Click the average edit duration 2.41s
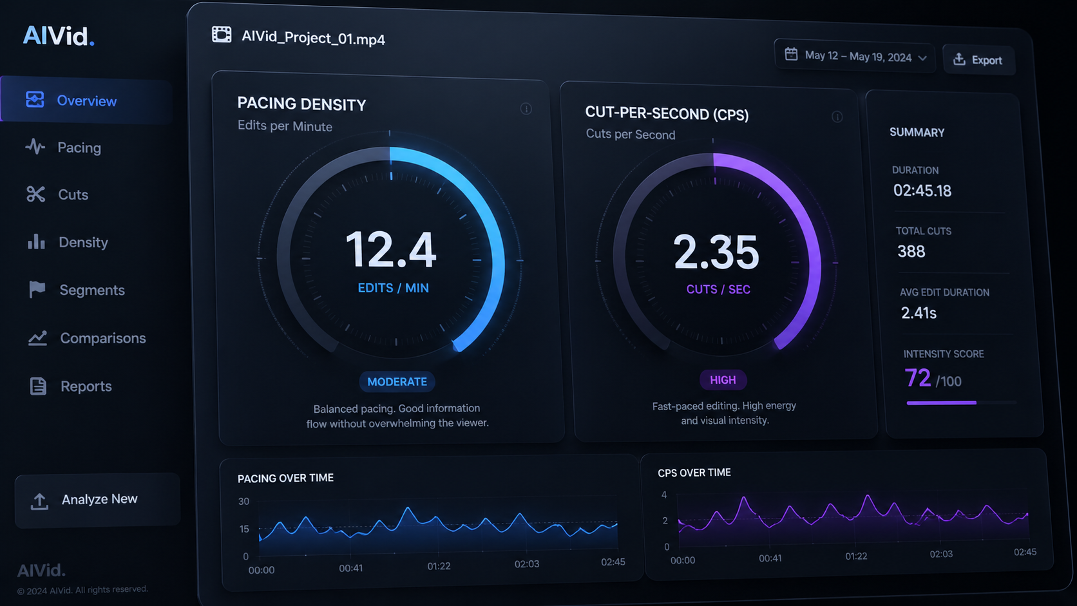 (919, 313)
